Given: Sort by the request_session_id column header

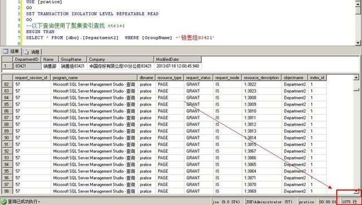Looking at the screenshot, I should 32,78.
